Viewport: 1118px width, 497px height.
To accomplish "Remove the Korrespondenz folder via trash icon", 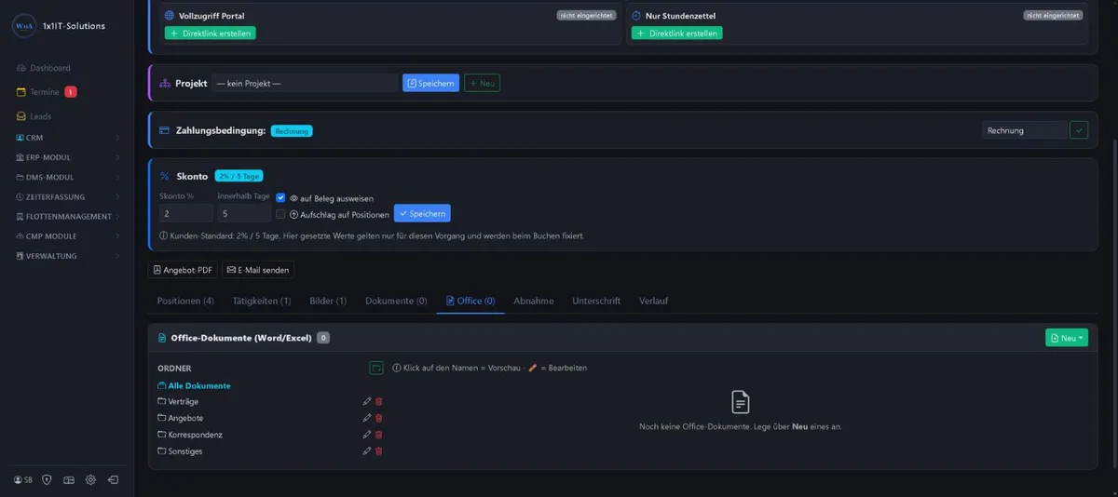I will pos(378,435).
